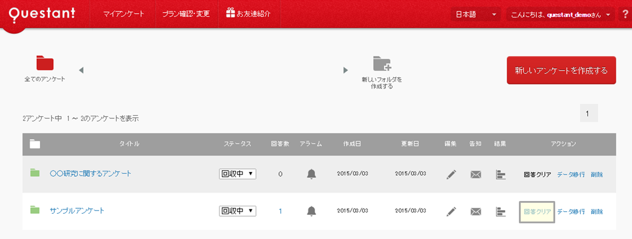Click the green folder icon beside サンプルアンケート
The height and width of the screenshot is (239, 632).
pyautogui.click(x=35, y=209)
